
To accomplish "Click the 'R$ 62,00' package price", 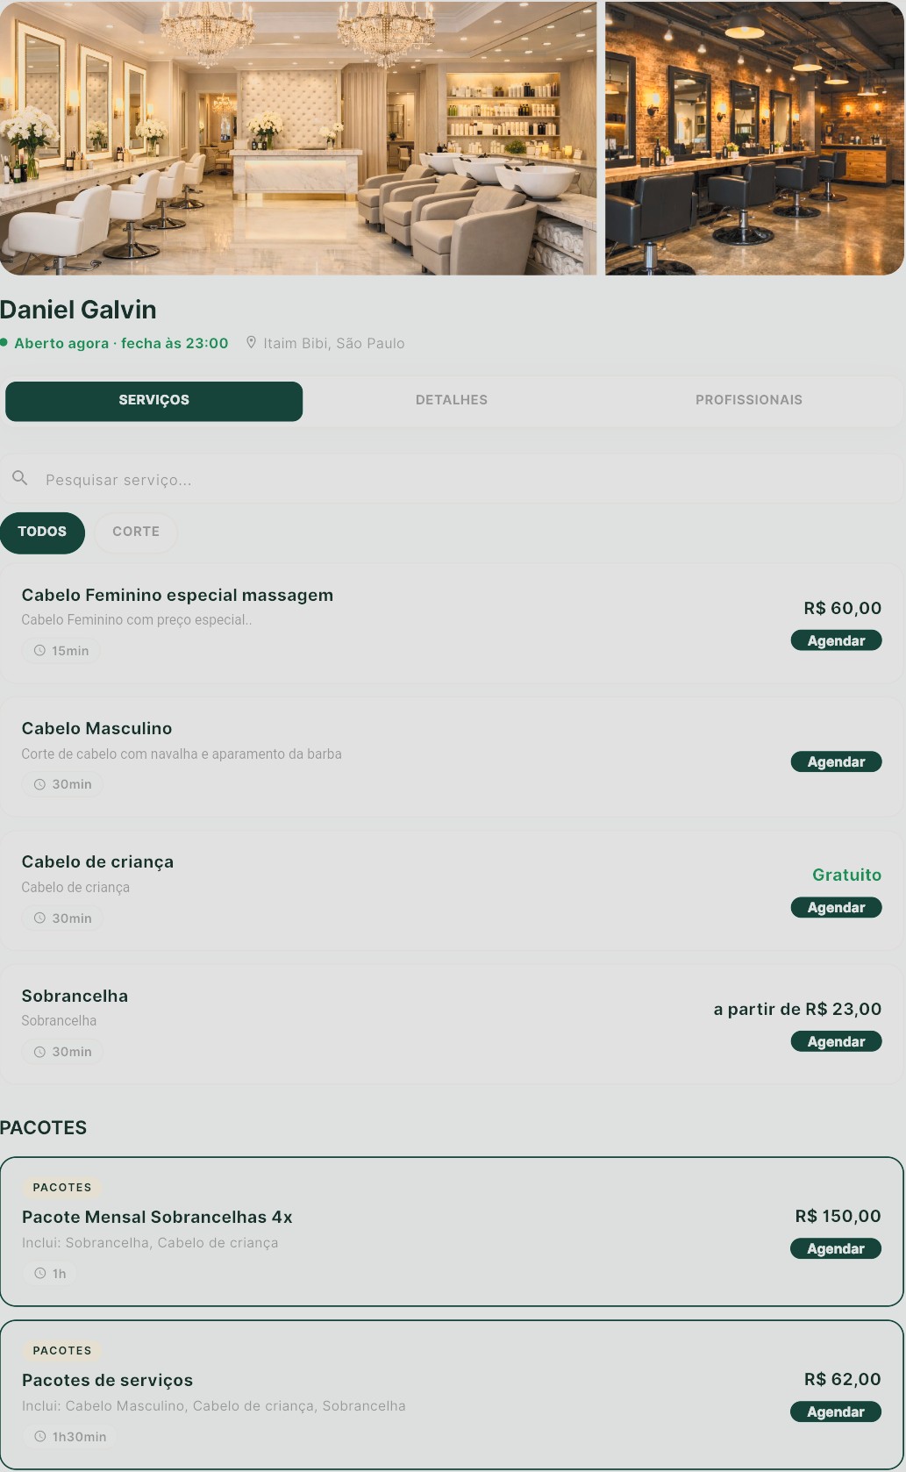I will pos(843,1379).
